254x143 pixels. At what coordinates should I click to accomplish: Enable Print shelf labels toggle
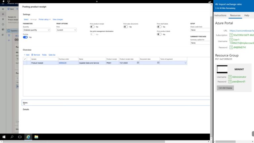[159, 27]
